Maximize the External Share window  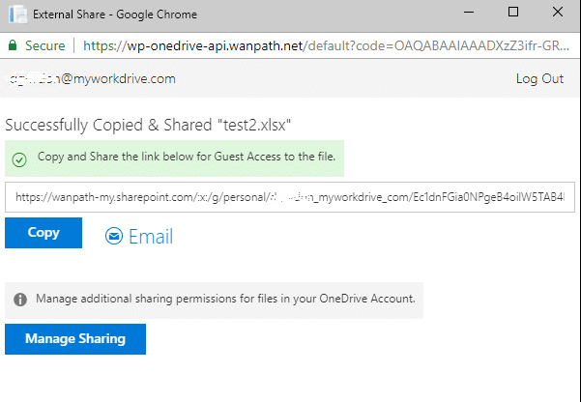pyautogui.click(x=513, y=13)
